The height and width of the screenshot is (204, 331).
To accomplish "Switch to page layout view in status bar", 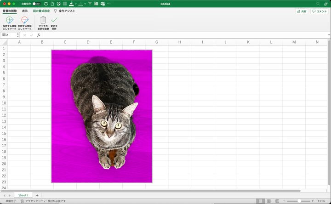I will pyautogui.click(x=268, y=201).
